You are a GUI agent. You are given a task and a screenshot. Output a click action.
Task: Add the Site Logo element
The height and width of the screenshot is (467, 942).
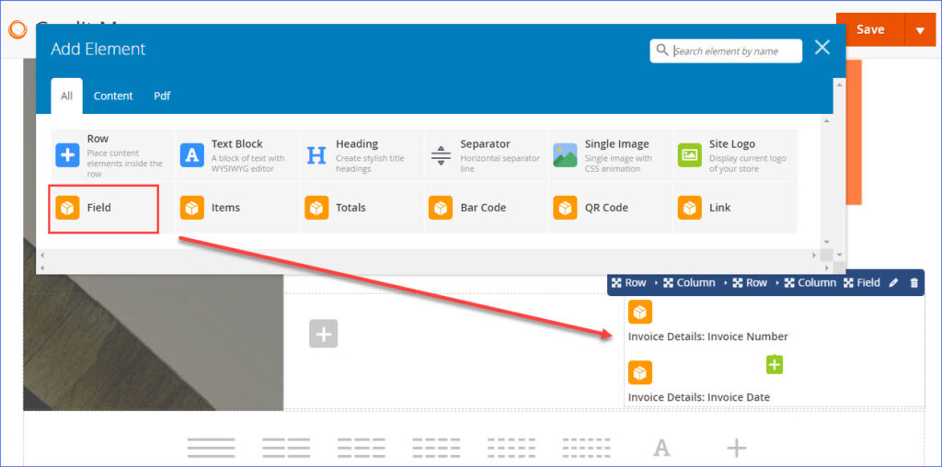pos(735,154)
